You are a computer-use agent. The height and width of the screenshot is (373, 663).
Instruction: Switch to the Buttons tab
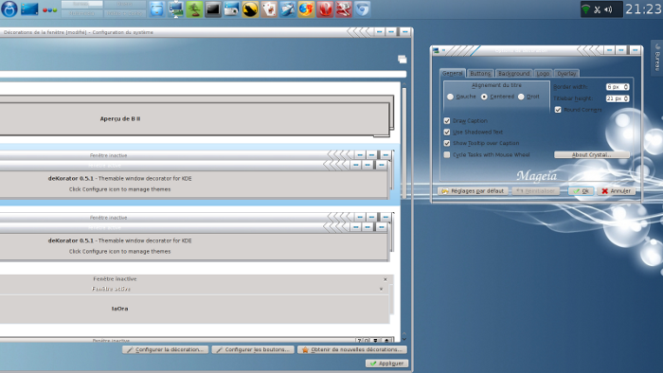click(480, 73)
